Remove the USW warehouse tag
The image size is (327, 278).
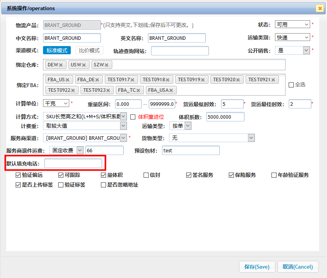pyautogui.click(x=84, y=65)
